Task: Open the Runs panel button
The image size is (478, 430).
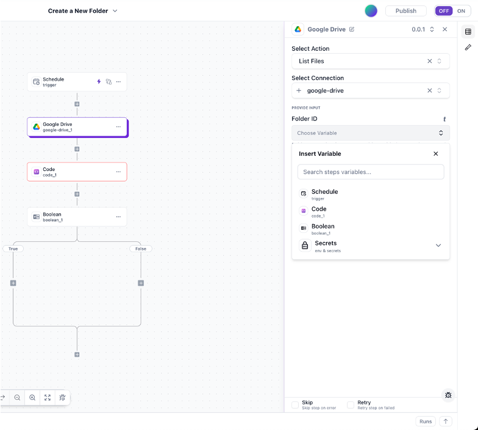Action: pyautogui.click(x=426, y=421)
